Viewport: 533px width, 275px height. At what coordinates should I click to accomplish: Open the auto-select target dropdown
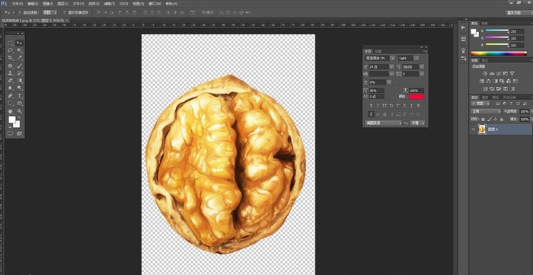[x=50, y=12]
